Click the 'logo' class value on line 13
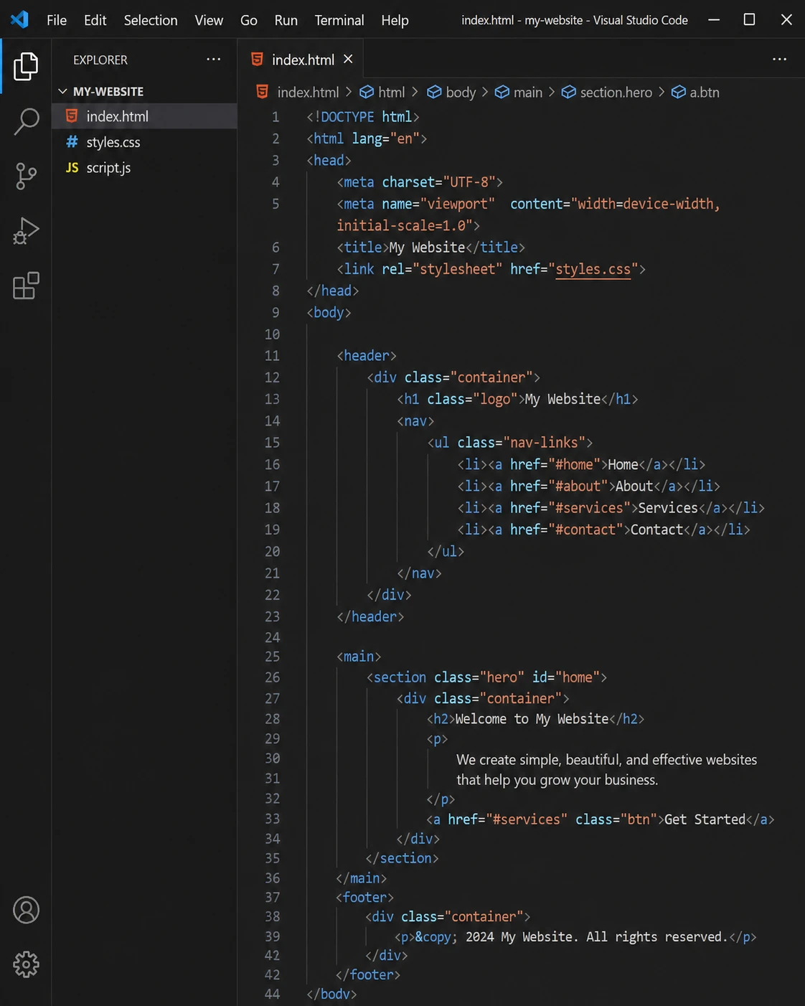This screenshot has height=1006, width=805. 495,399
